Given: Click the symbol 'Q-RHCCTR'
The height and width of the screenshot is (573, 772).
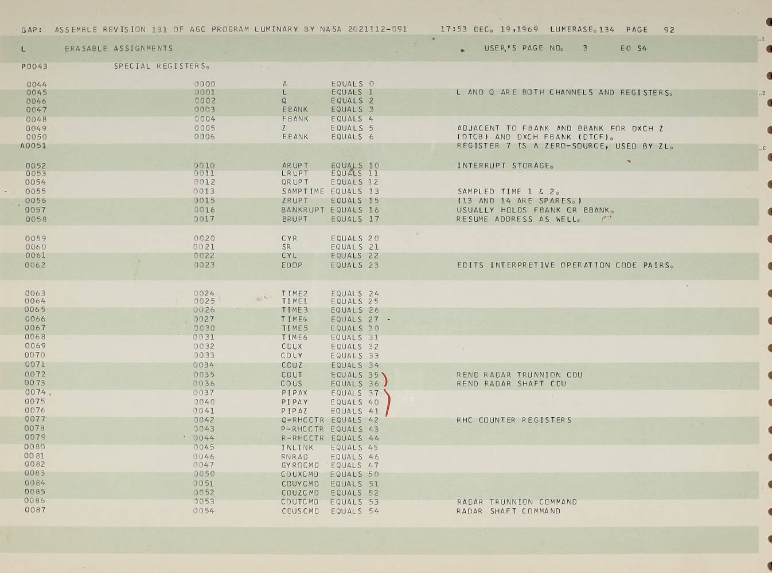Looking at the screenshot, I should [303, 420].
